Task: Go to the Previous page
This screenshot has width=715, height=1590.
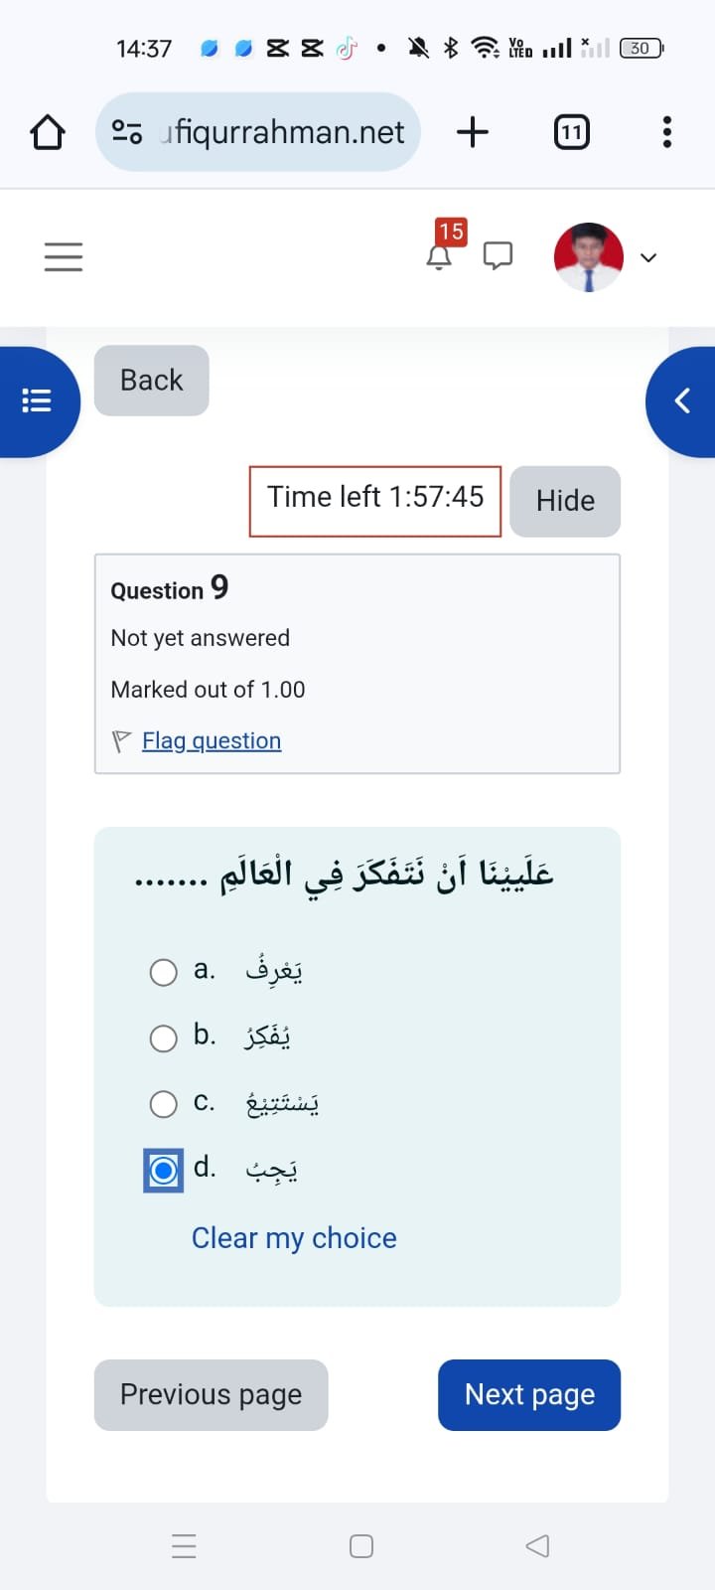Action: (211, 1394)
